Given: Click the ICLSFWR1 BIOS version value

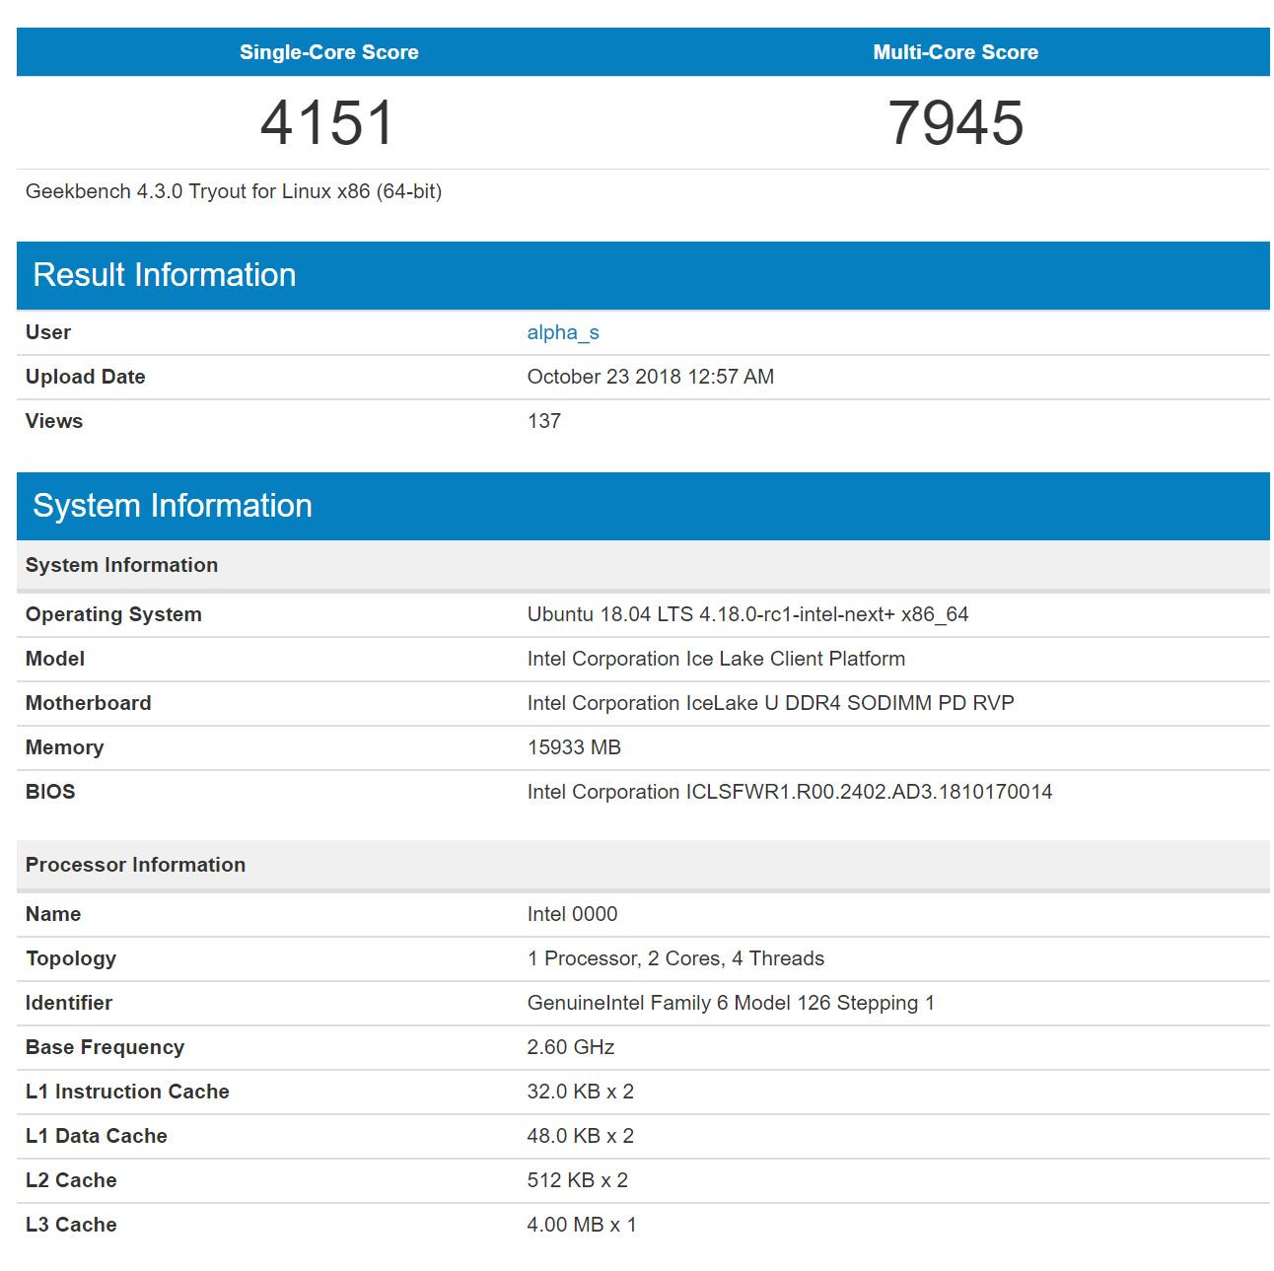Looking at the screenshot, I should click(x=789, y=792).
